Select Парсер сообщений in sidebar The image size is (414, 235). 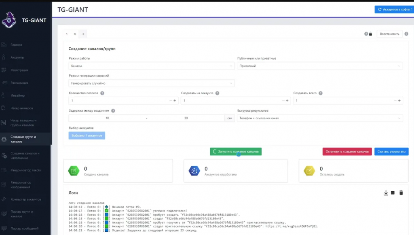click(x=25, y=229)
